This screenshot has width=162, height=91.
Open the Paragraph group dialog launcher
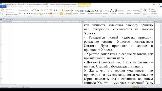[63, 17]
